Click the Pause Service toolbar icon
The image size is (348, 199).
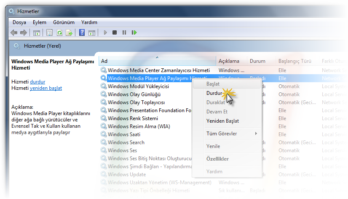coord(124,32)
